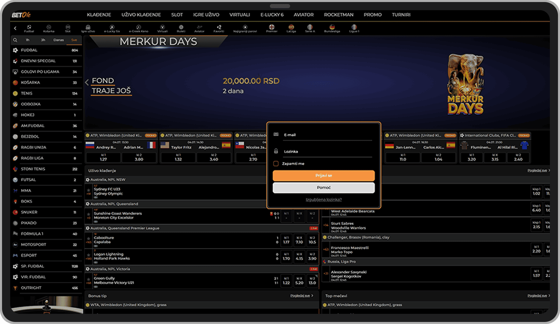Open the UŽIVO KLAĐENJE menu
The width and height of the screenshot is (560, 324).
pos(141,15)
